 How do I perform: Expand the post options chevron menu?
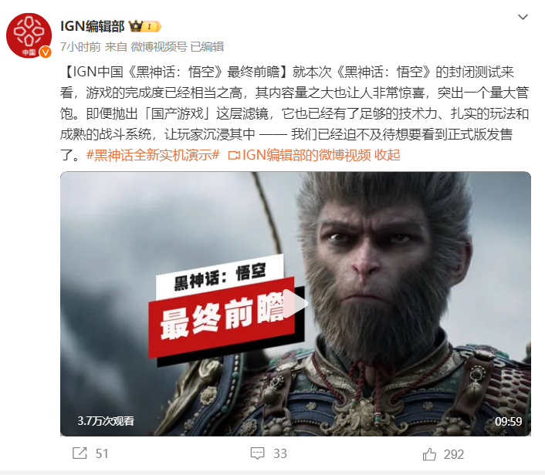pyautogui.click(x=523, y=17)
